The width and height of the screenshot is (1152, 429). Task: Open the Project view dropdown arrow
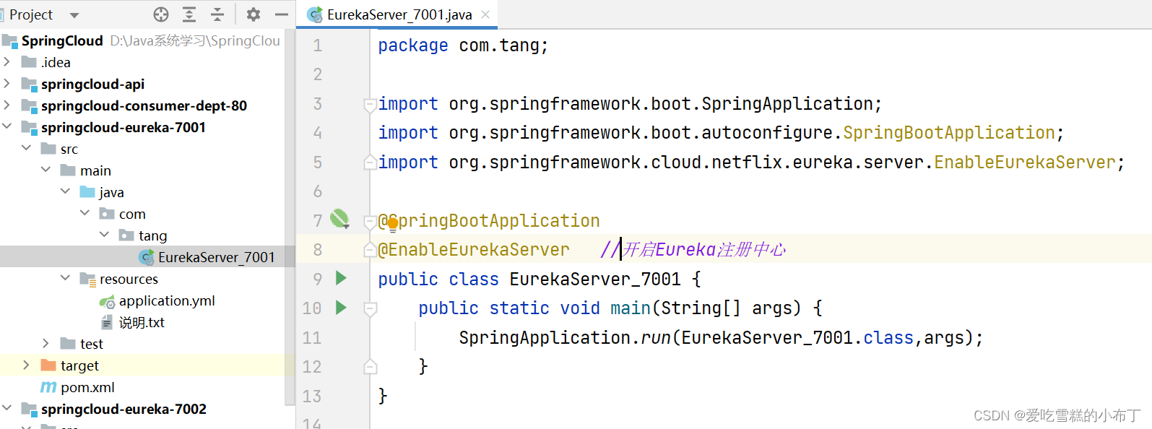click(x=74, y=15)
